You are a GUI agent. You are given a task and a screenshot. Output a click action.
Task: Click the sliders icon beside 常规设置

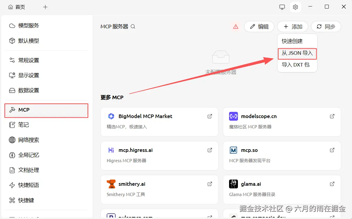point(12,60)
